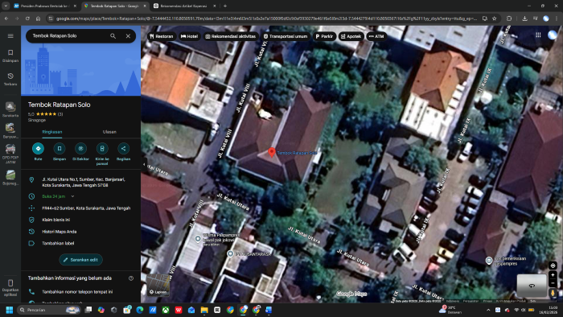Click the red Tembok Ratapan Solo pin
Image resolution: width=563 pixels, height=317 pixels.
272,152
